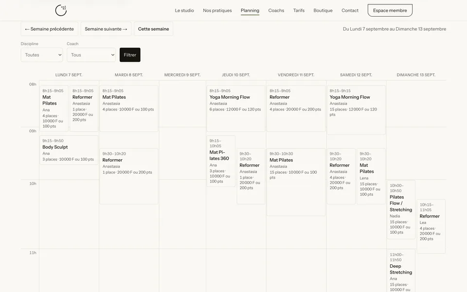Advance to Semaine suivante
This screenshot has width=467, height=292.
click(x=106, y=29)
